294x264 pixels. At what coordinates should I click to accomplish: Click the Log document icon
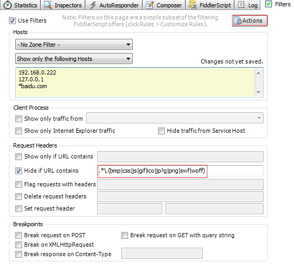pyautogui.click(x=241, y=5)
